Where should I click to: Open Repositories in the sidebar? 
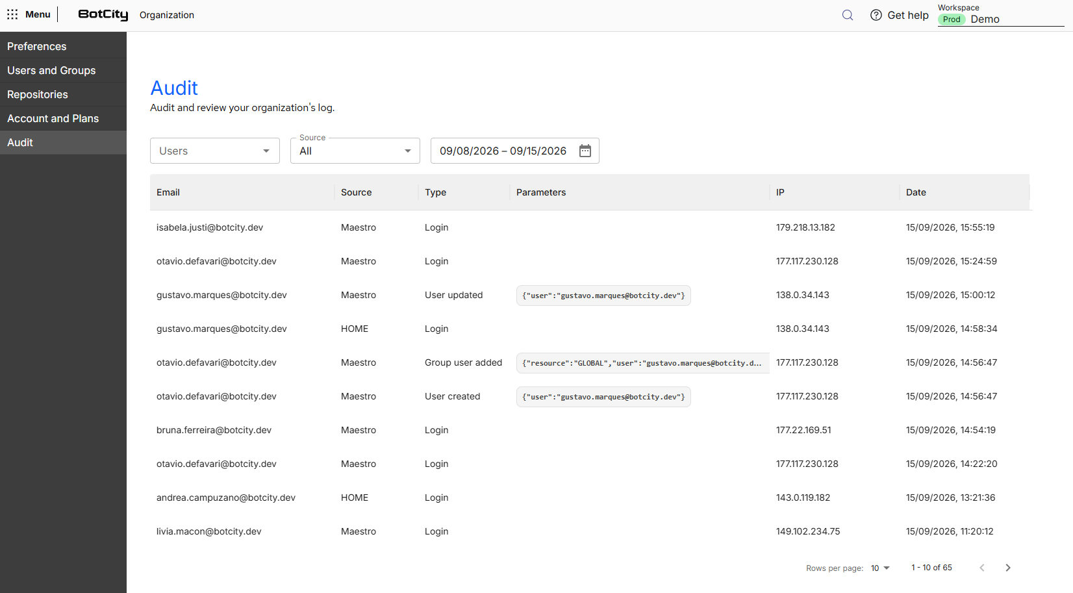click(63, 94)
